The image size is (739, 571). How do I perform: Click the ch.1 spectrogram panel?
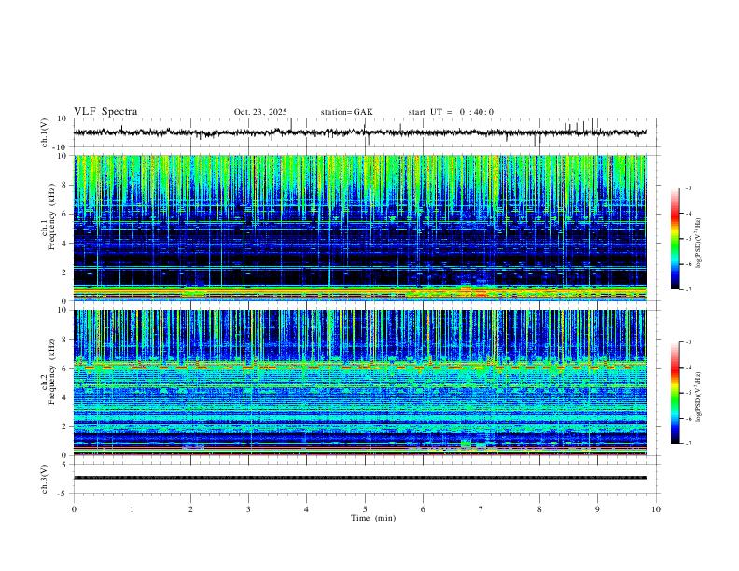(360, 228)
